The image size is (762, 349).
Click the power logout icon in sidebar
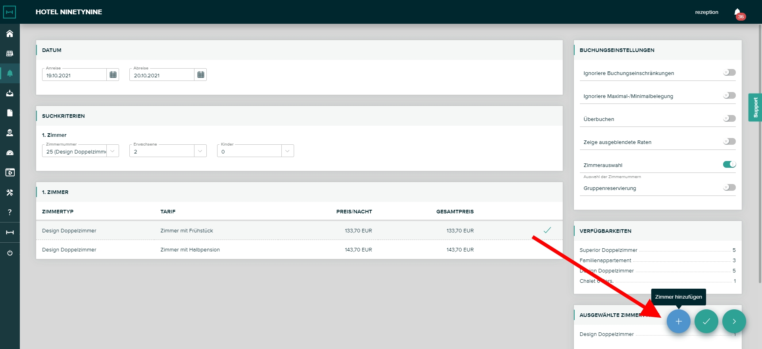pos(10,253)
